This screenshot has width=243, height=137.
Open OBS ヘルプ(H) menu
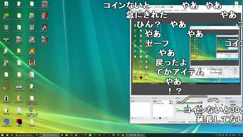(184, 10)
